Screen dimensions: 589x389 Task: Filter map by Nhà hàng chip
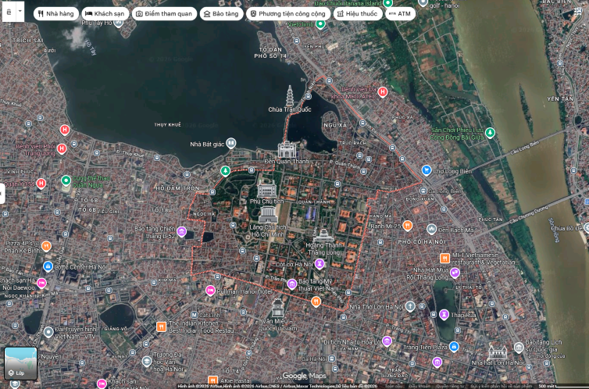pyautogui.click(x=56, y=14)
